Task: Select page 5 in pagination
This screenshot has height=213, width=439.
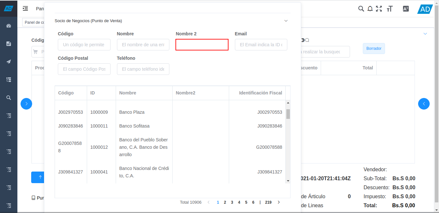Action: click(x=246, y=202)
